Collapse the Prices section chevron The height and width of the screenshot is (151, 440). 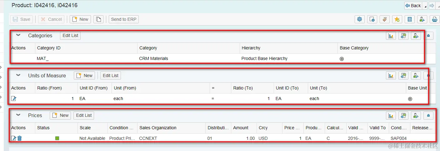pos(18,115)
